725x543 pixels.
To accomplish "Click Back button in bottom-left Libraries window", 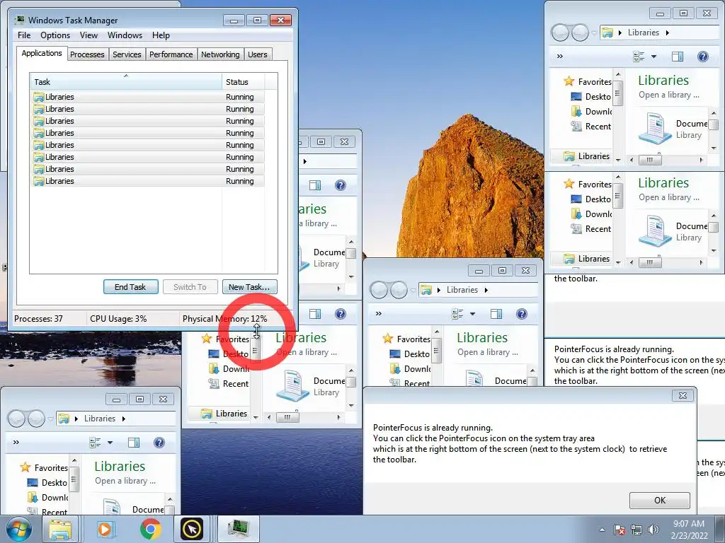I will (x=17, y=419).
